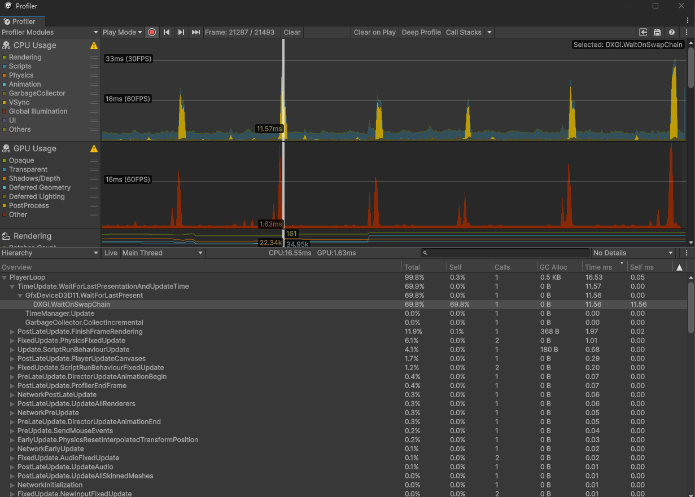Hide the Scripts category in CPU Usage chart

click(x=6, y=66)
